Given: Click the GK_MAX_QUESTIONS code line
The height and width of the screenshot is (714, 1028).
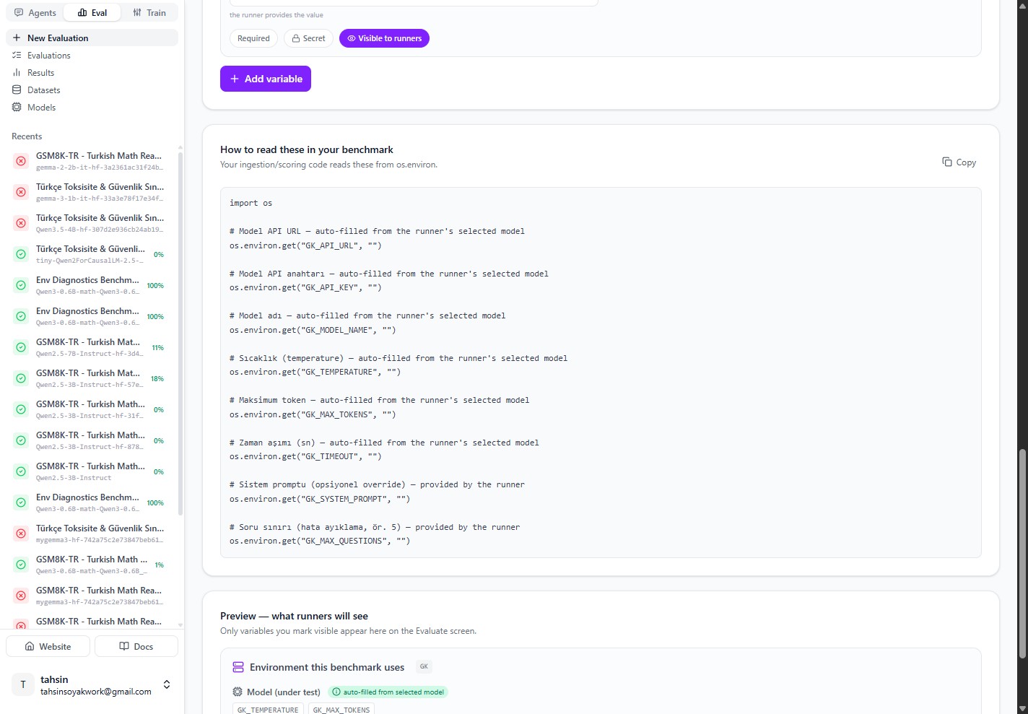Looking at the screenshot, I should point(320,541).
